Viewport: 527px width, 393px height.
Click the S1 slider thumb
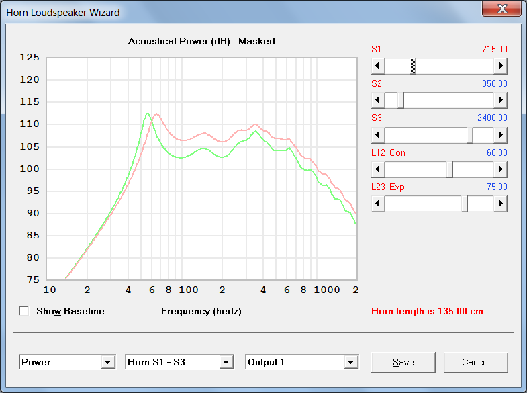click(414, 66)
